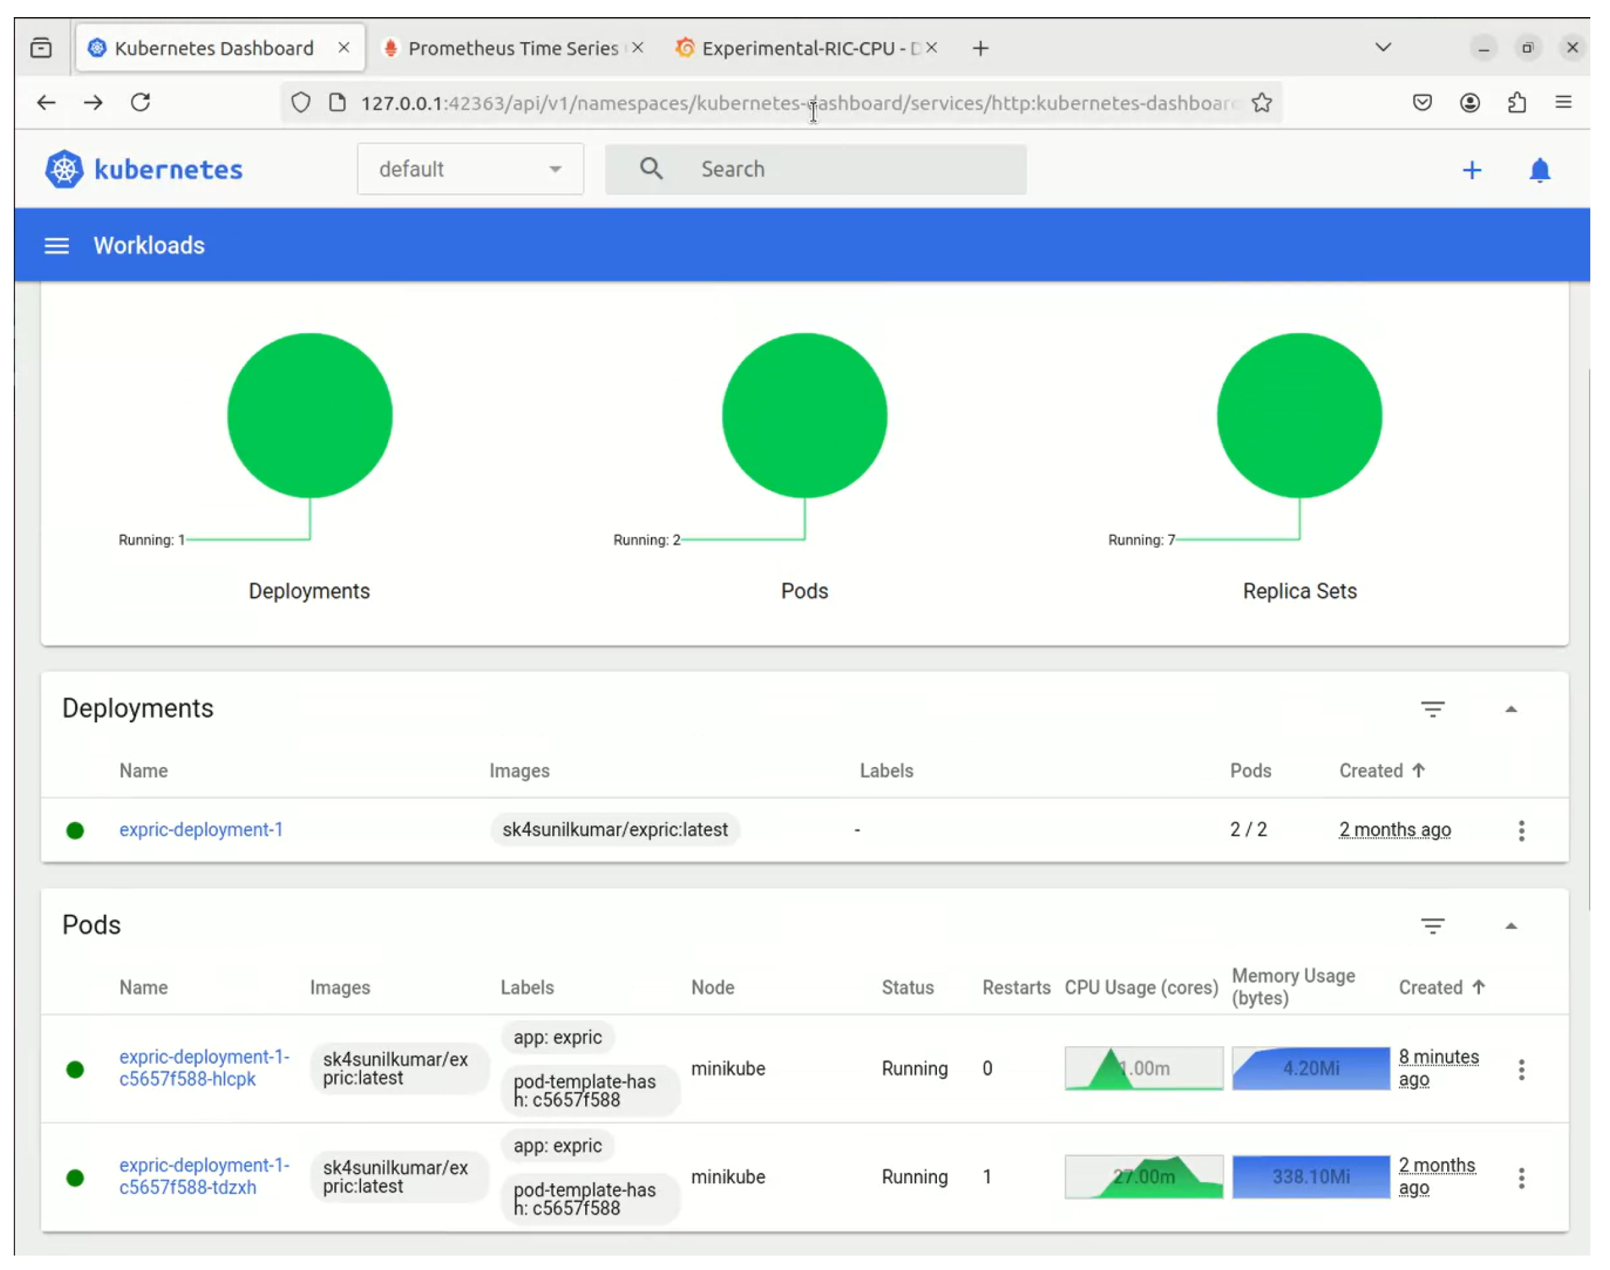This screenshot has width=1610, height=1270.
Task: Open the default namespace dropdown
Action: [469, 169]
